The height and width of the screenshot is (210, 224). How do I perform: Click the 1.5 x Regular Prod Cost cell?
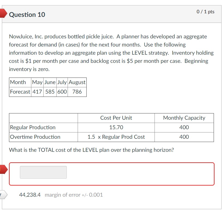[116, 137]
